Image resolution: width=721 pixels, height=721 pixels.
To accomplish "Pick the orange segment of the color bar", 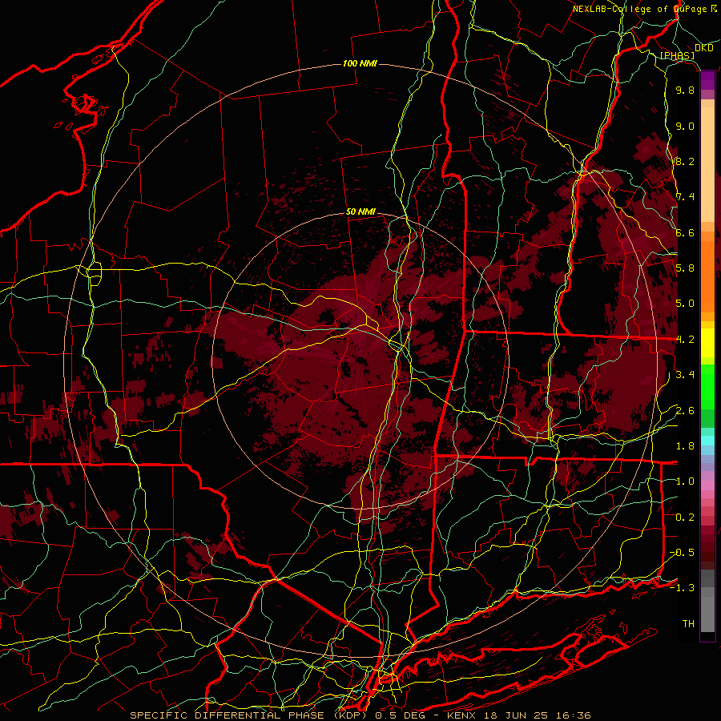I will [707, 277].
